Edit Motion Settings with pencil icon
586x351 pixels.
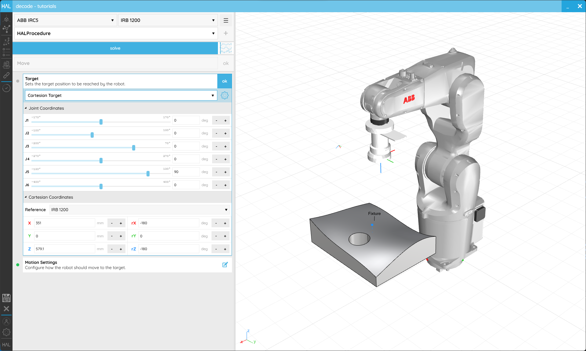pos(225,265)
